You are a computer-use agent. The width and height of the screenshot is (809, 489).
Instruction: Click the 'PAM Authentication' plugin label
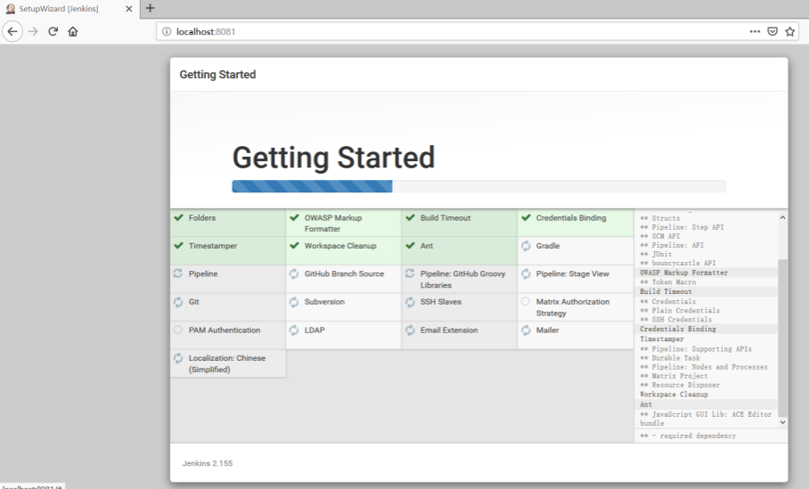click(225, 330)
